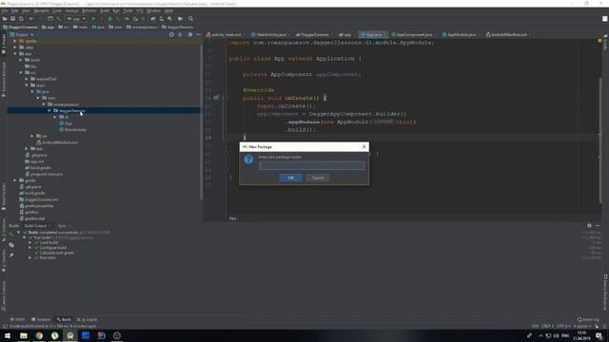
Task: Open the Help menu
Action: (168, 10)
